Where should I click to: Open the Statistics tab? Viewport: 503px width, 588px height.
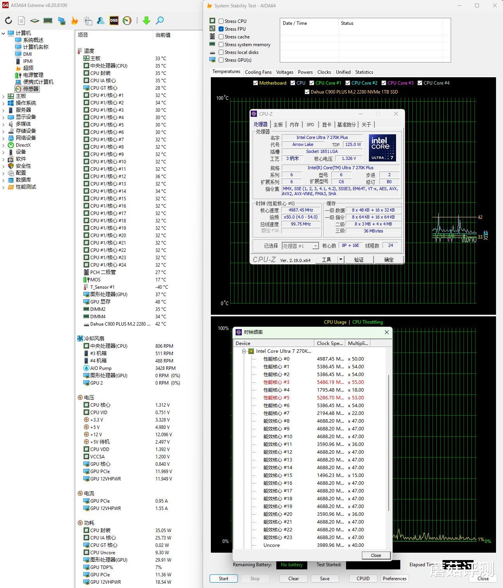coord(364,72)
